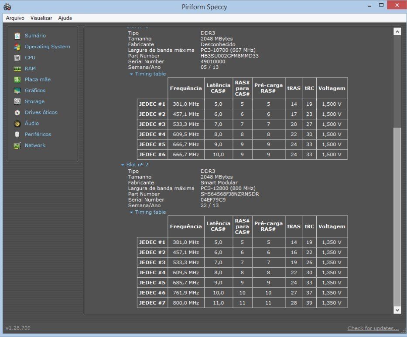Collapse the Timing table under Serial 04EF79C9

[131, 212]
